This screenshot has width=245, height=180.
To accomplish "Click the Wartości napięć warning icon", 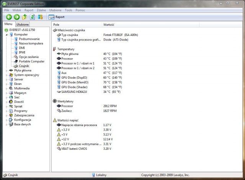I will (x=55, y=120).
